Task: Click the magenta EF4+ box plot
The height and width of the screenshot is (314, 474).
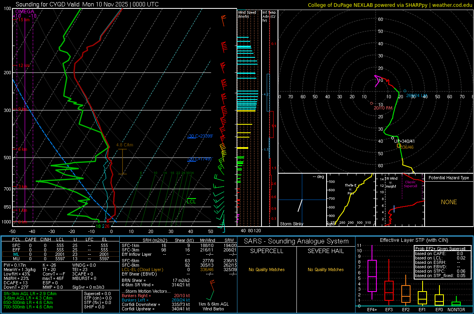Action: (372, 276)
